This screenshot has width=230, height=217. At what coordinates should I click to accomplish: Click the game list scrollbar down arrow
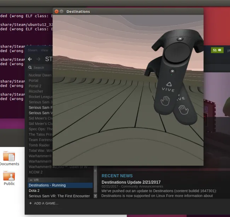[x=95, y=196]
